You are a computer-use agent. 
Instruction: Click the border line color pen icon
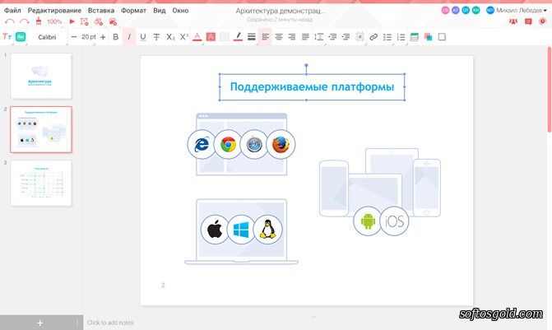tap(238, 37)
